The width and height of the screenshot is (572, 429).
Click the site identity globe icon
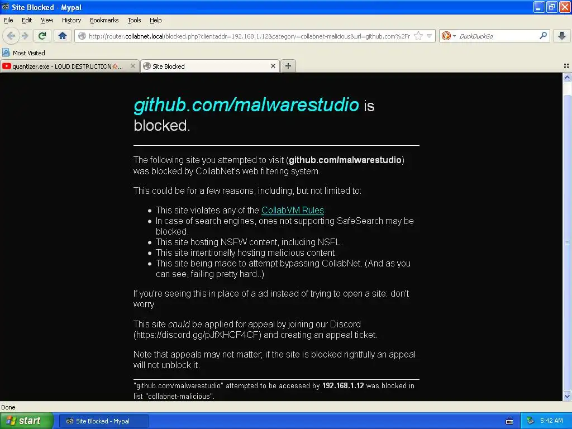(x=82, y=36)
